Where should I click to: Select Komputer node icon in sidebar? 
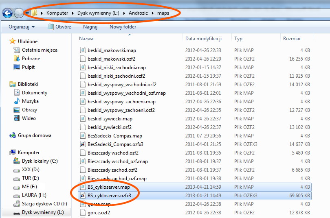13,152
